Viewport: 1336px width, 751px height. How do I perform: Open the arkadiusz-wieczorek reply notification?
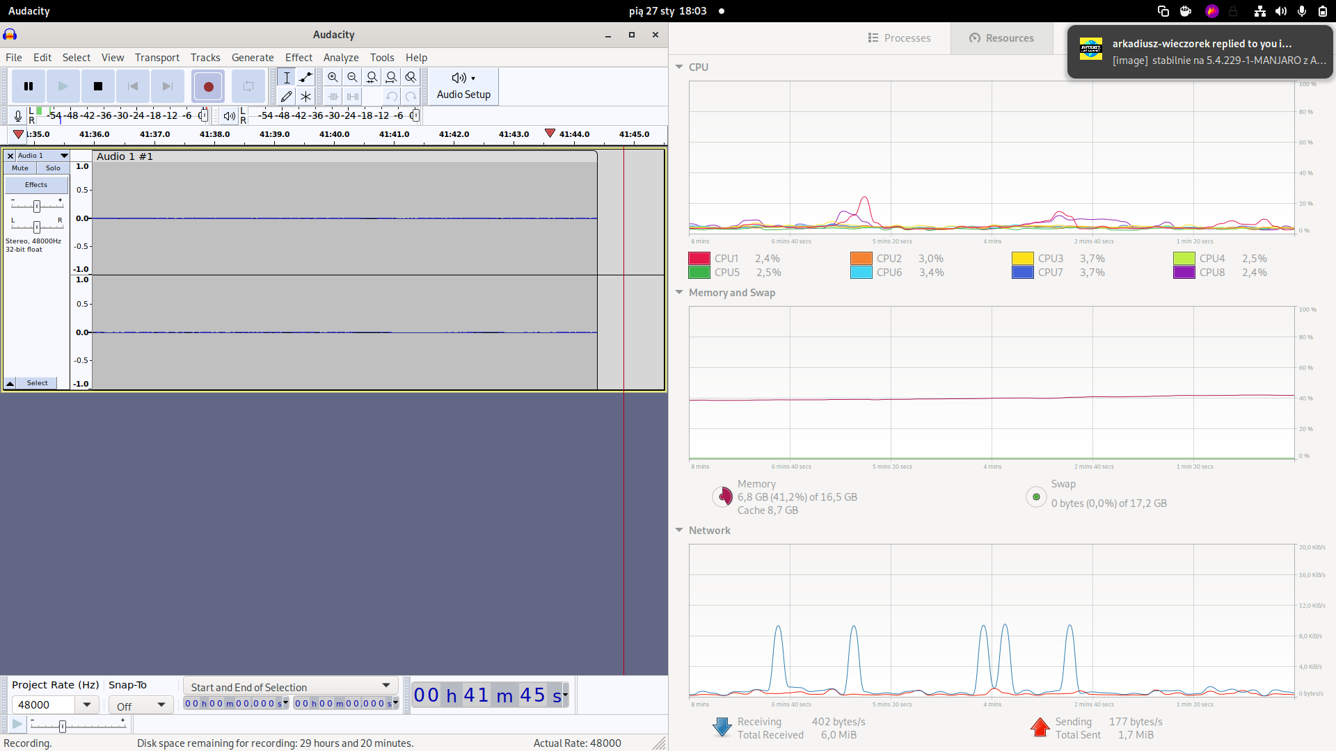tap(1200, 52)
